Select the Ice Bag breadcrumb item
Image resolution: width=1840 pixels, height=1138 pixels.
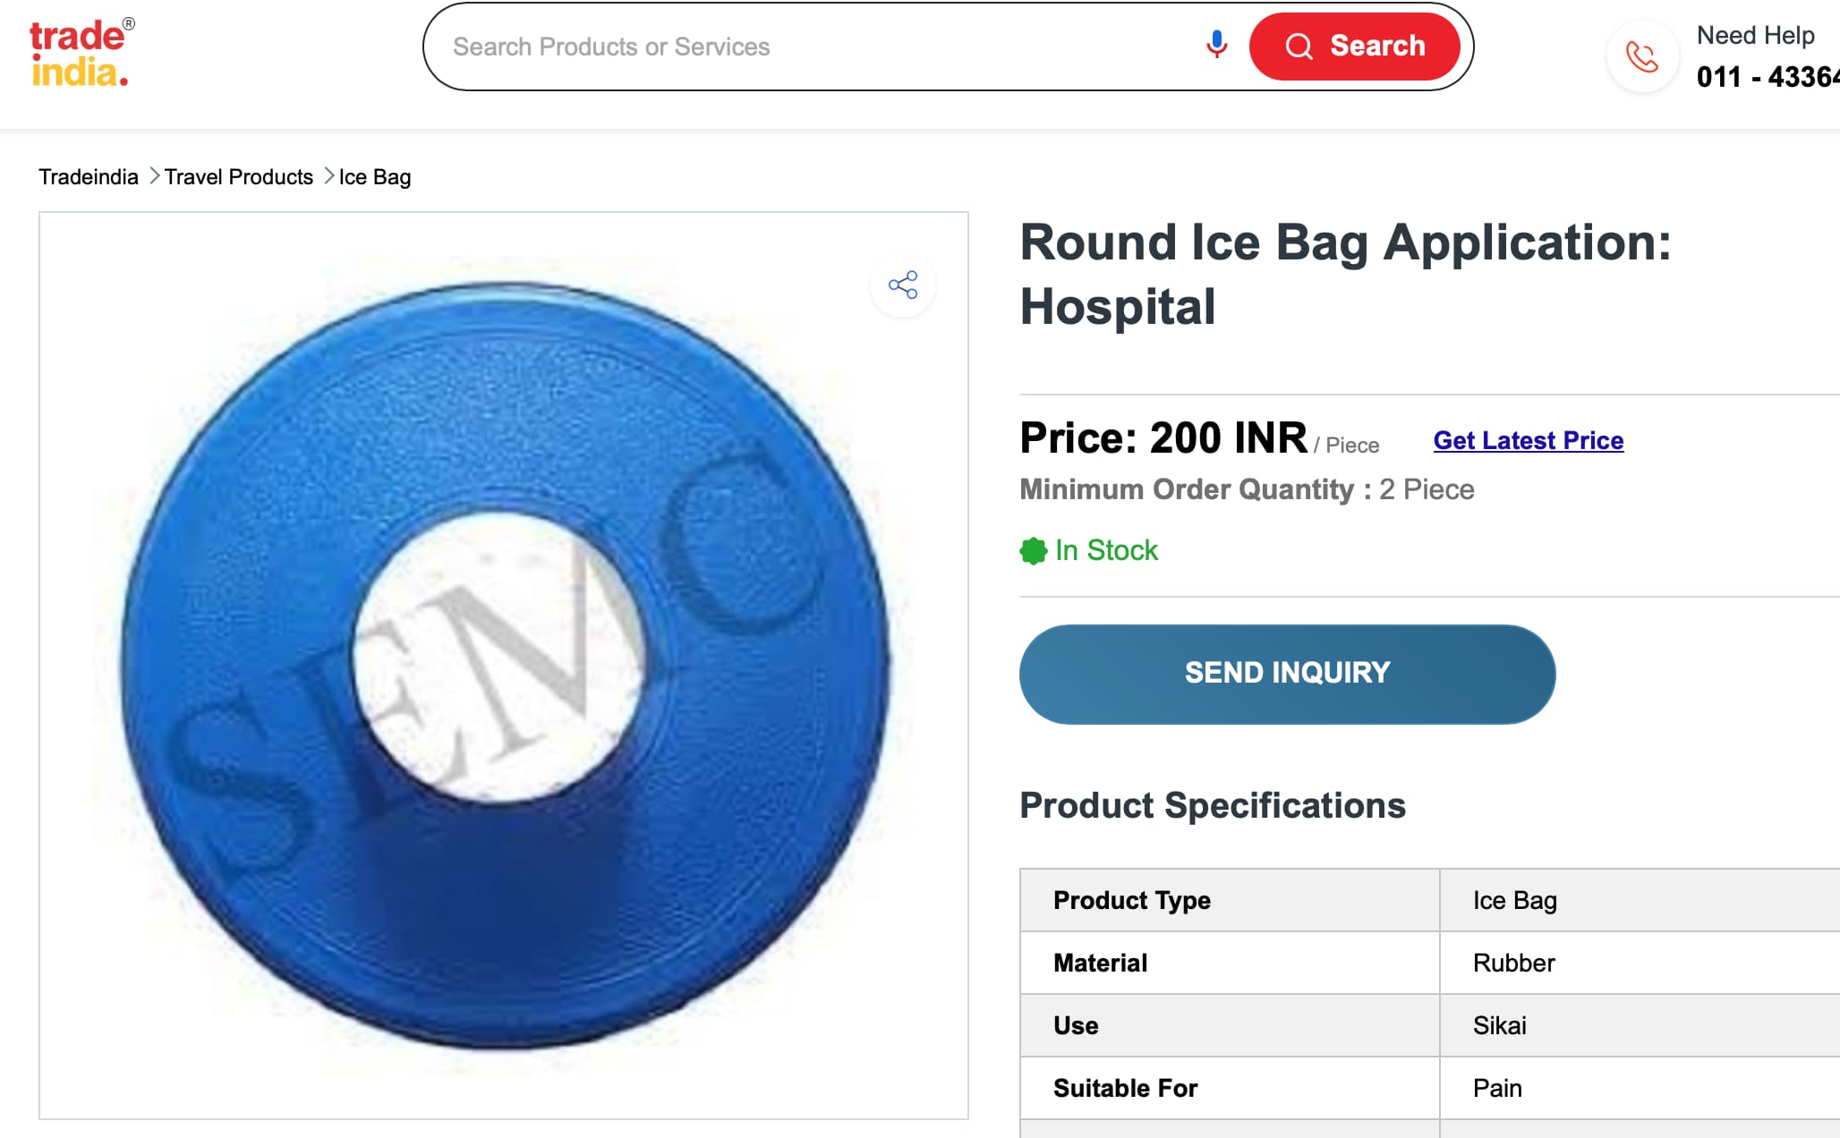point(374,177)
